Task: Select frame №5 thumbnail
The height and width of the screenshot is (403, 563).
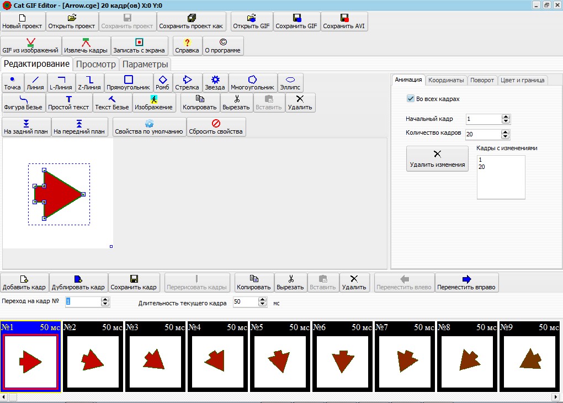Action: point(280,356)
